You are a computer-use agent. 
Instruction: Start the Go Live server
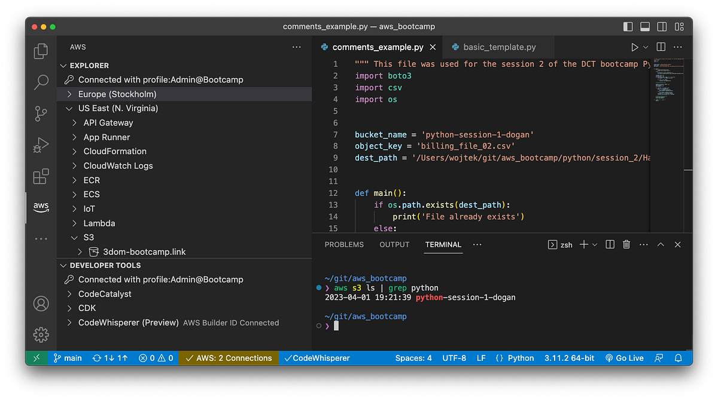click(625, 358)
